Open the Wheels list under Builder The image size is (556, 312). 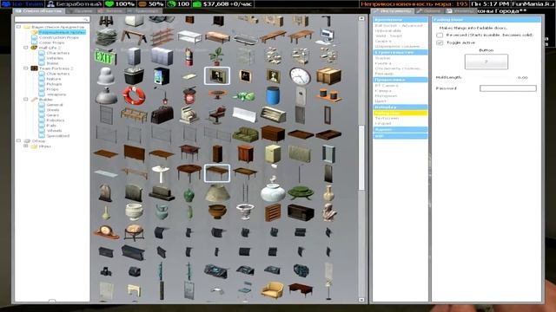(x=54, y=131)
